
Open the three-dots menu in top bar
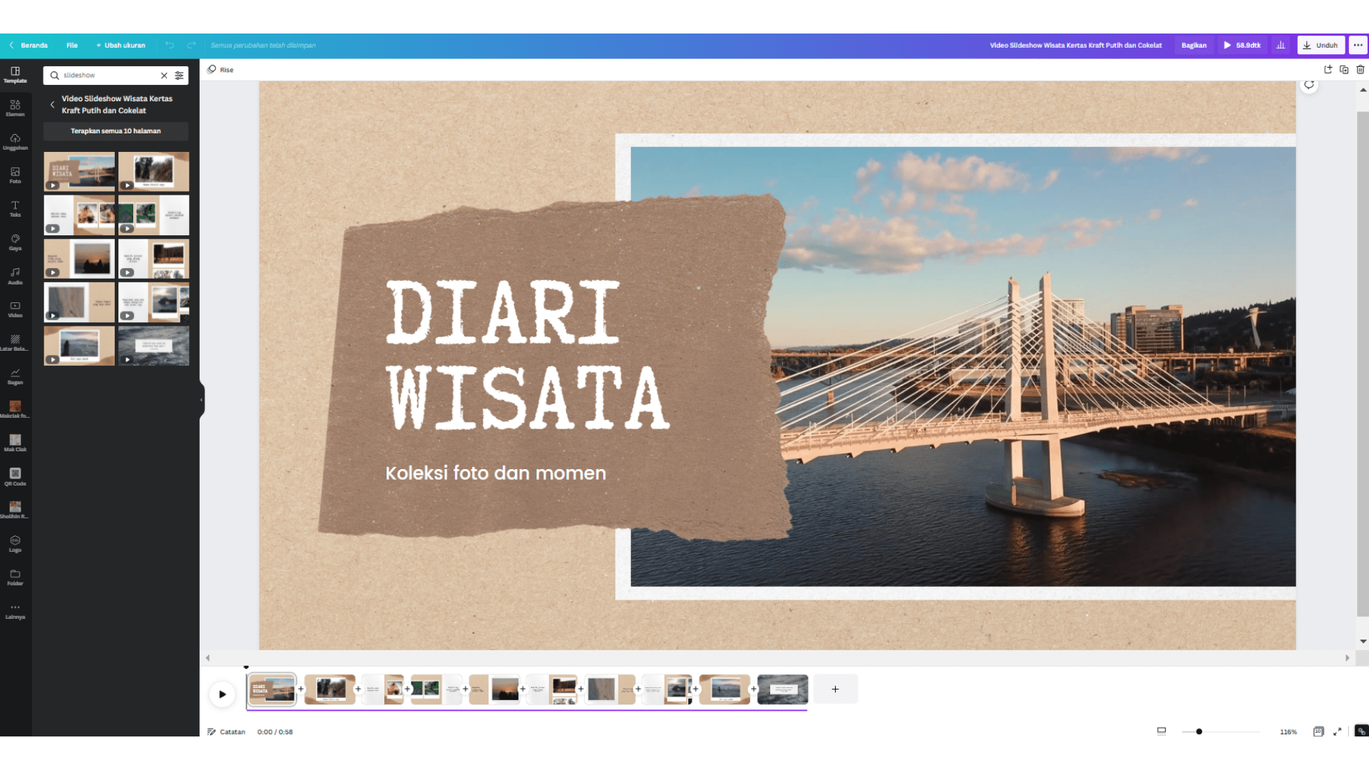click(x=1358, y=45)
